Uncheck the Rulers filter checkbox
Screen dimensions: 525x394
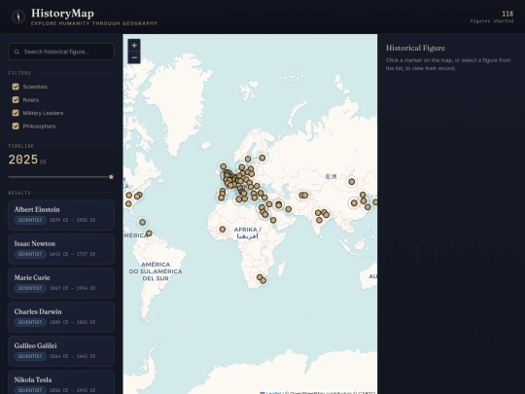16,100
